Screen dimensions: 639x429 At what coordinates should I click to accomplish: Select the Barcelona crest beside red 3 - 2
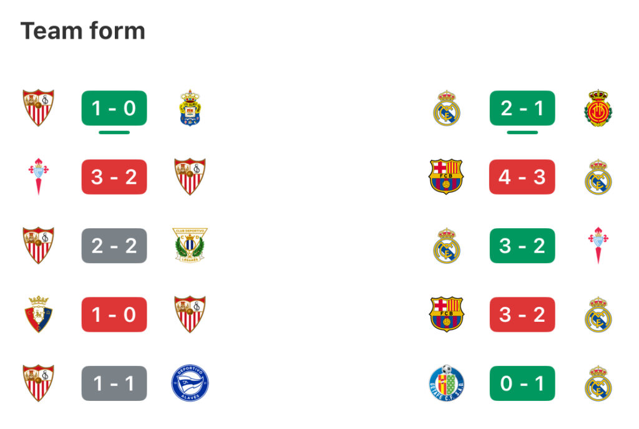pyautogui.click(x=447, y=314)
